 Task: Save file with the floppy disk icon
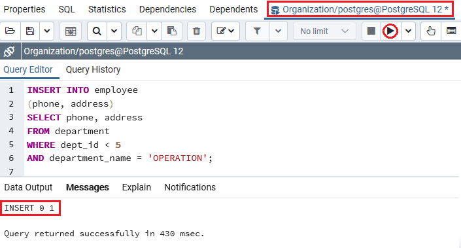tap(30, 31)
